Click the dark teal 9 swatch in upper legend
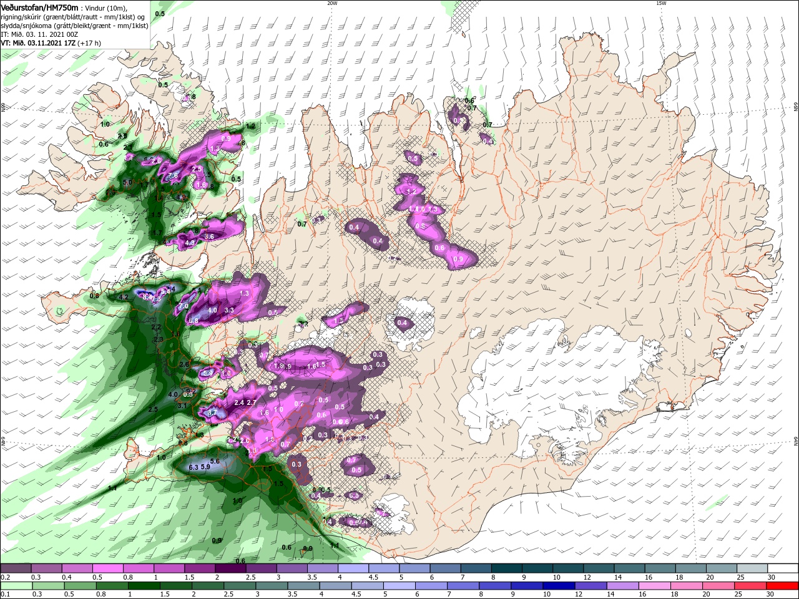This screenshot has height=599, width=799. 537,568
